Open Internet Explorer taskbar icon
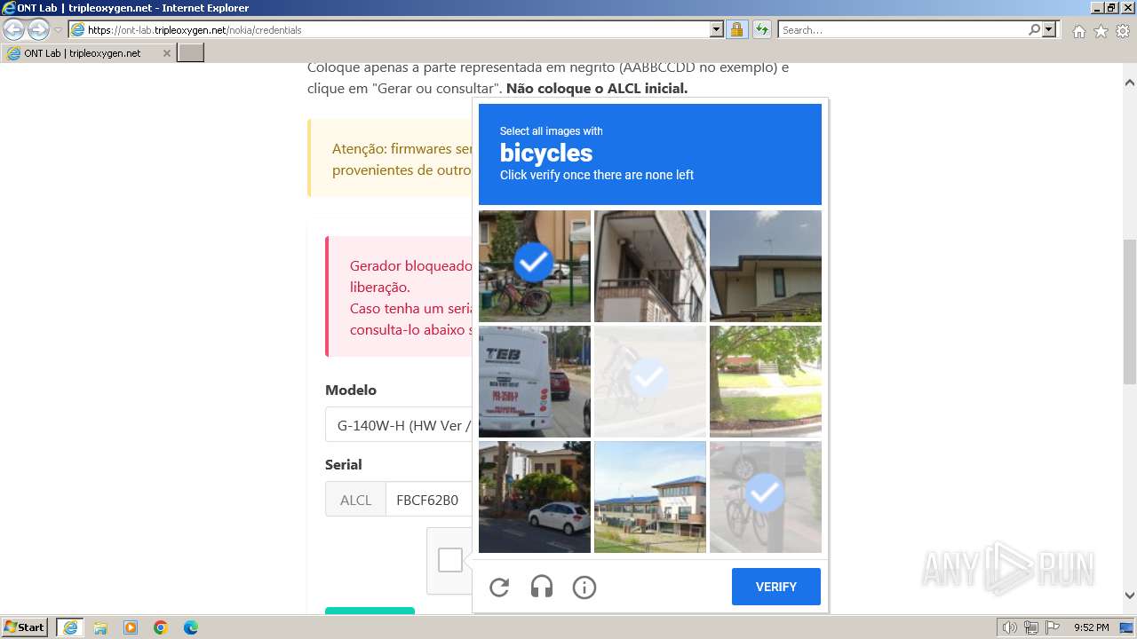The image size is (1137, 639). [70, 627]
